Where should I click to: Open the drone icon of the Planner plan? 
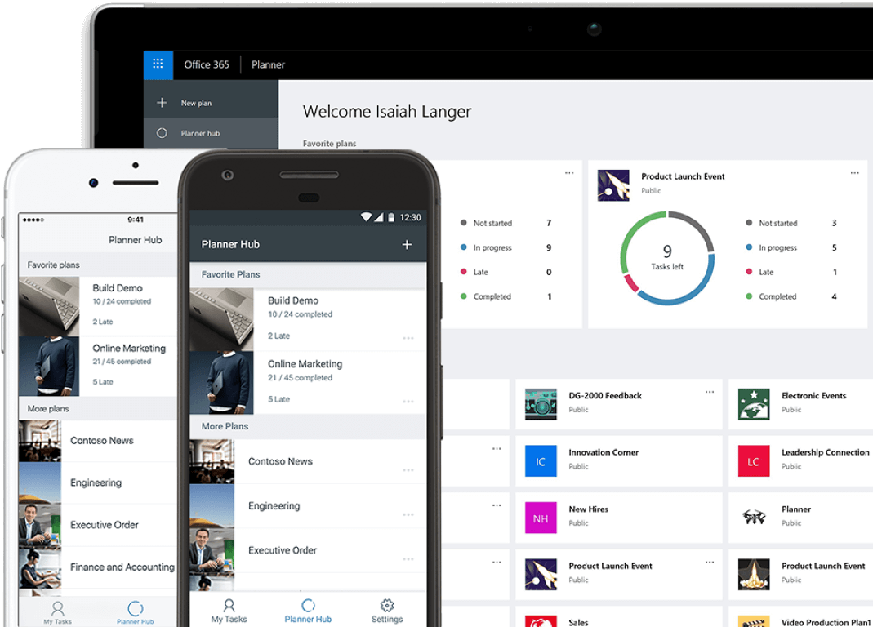click(x=754, y=518)
